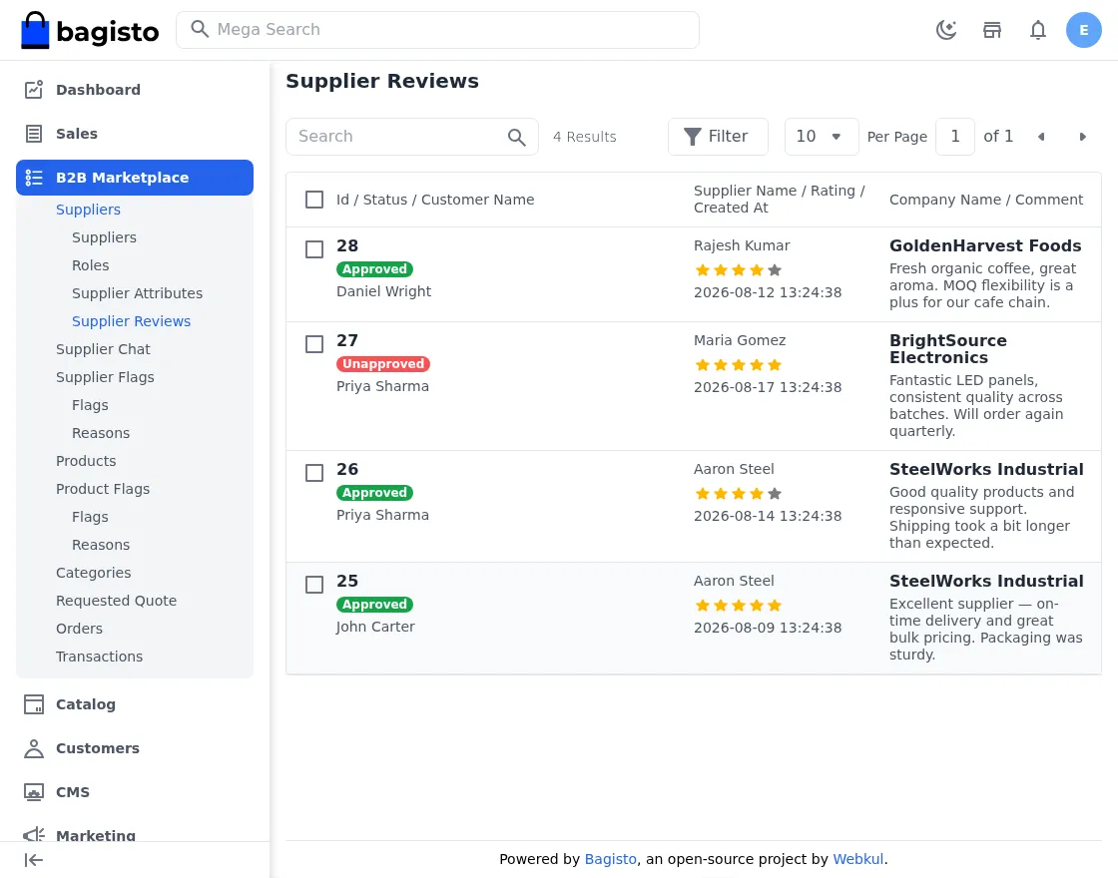This screenshot has height=878, width=1118.
Task: Click the Approved badge on review 28
Action: click(x=374, y=269)
